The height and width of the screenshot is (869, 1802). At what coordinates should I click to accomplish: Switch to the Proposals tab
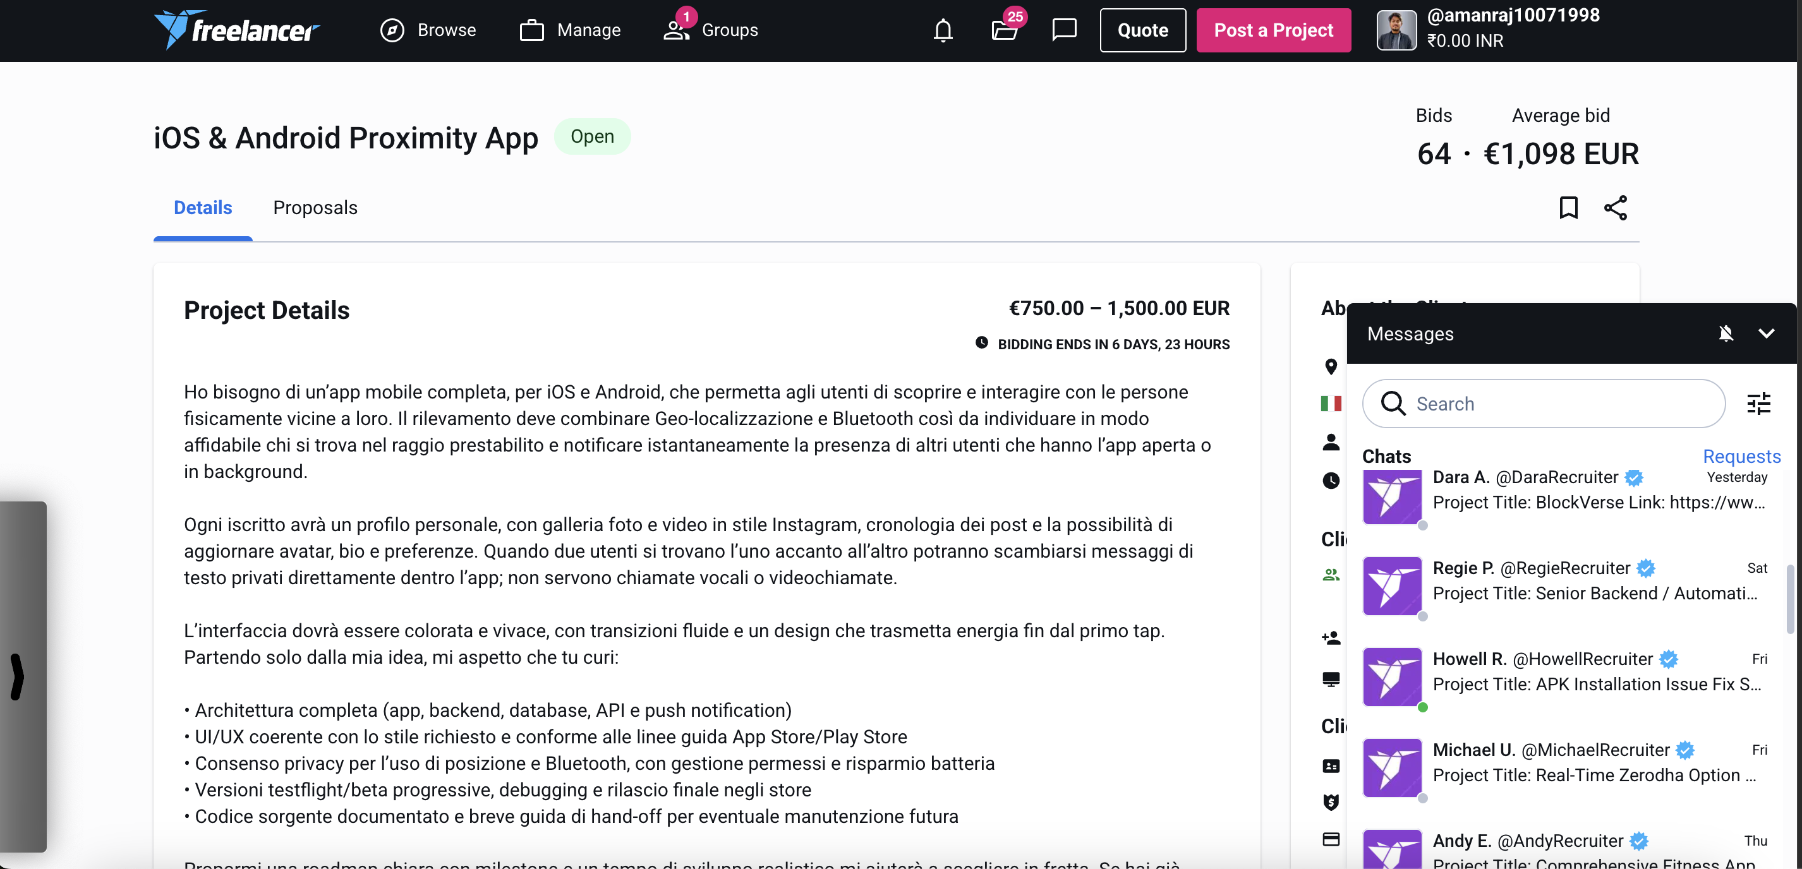coord(315,207)
